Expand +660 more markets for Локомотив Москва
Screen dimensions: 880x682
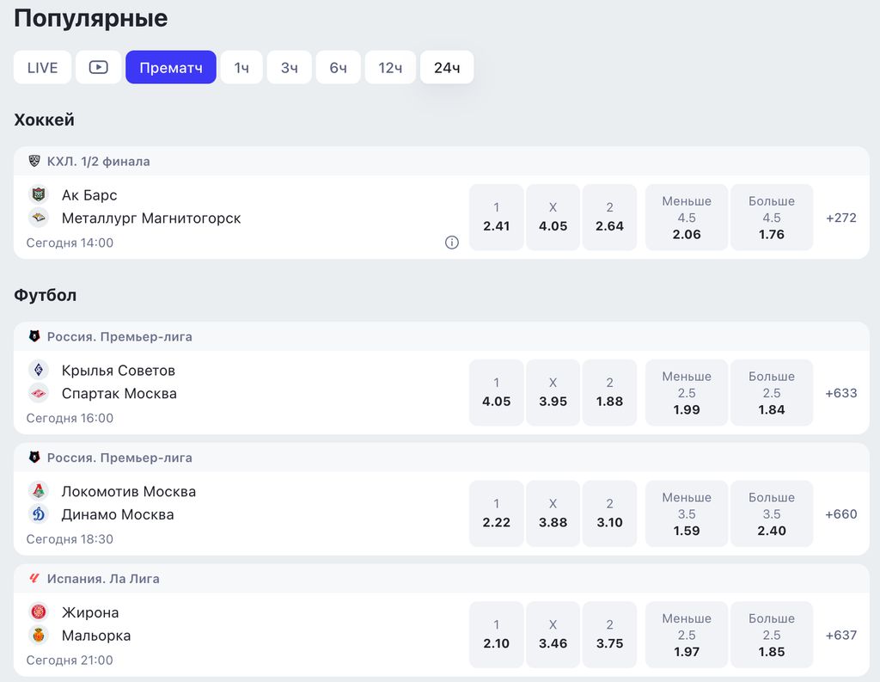pos(840,513)
